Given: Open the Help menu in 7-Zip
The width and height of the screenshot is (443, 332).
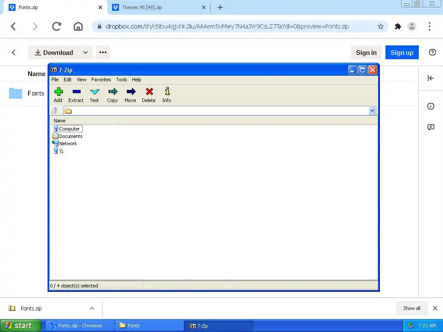Looking at the screenshot, I should [x=137, y=80].
